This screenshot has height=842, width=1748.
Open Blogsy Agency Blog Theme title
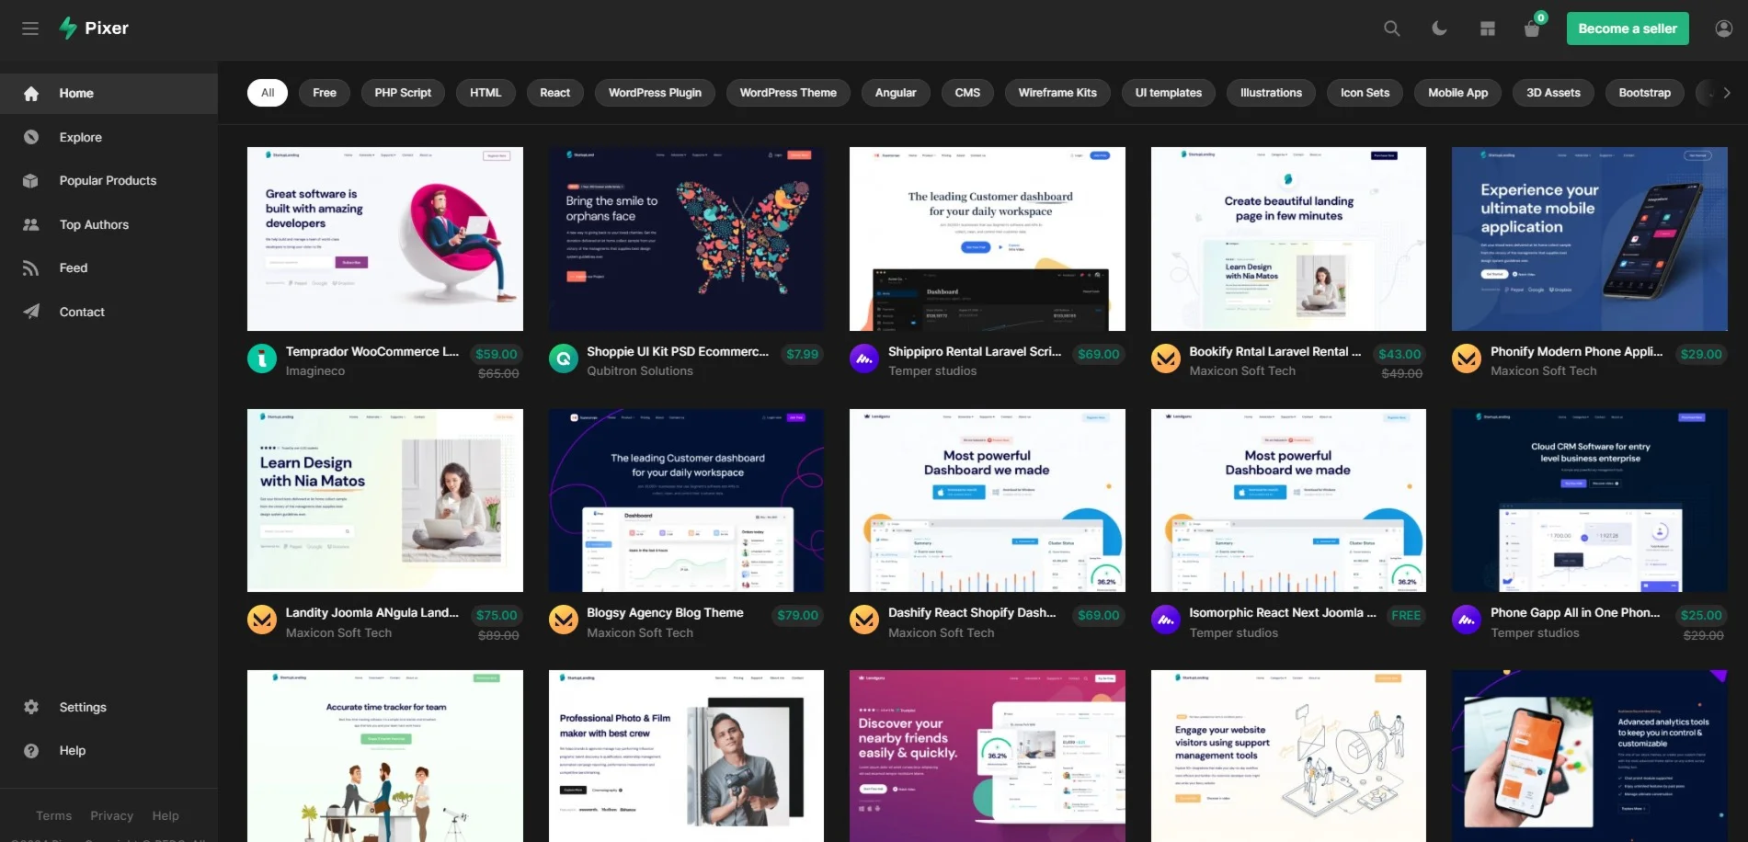[x=665, y=612]
